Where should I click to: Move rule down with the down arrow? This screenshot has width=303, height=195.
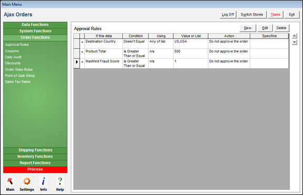point(294,42)
